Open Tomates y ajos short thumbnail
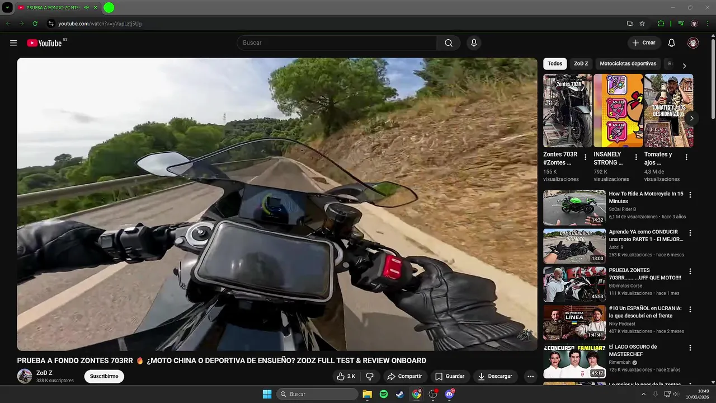The image size is (716, 403). coord(668,111)
